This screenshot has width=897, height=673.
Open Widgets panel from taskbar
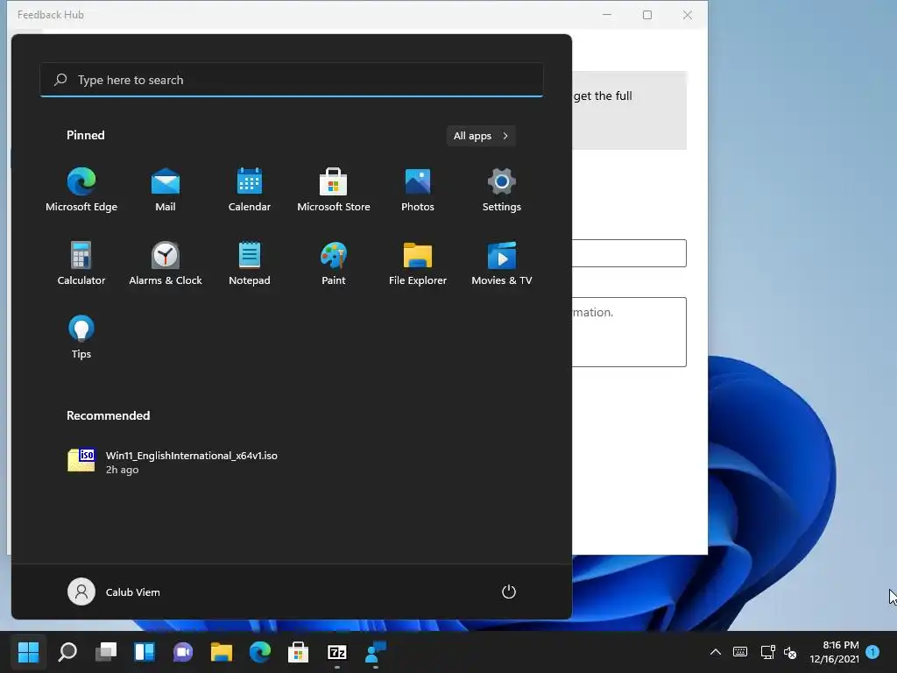pyautogui.click(x=145, y=652)
